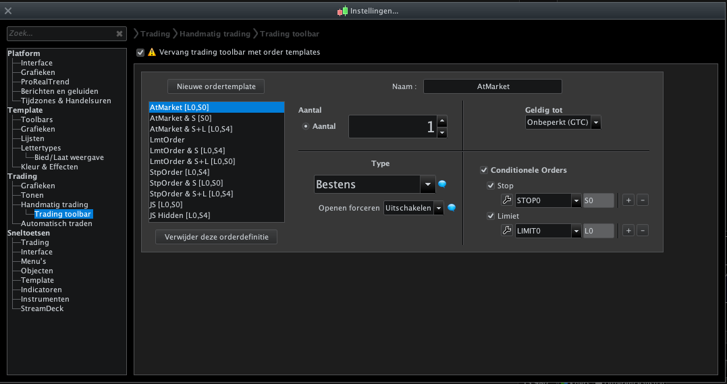
Task: Open Kleur & Effecten settings
Action: click(x=49, y=167)
